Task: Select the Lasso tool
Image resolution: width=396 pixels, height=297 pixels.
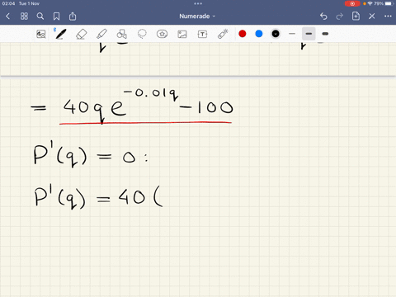Action: [142, 34]
